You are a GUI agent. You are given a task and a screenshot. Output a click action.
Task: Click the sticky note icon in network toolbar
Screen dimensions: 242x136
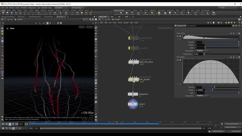tap(229, 23)
